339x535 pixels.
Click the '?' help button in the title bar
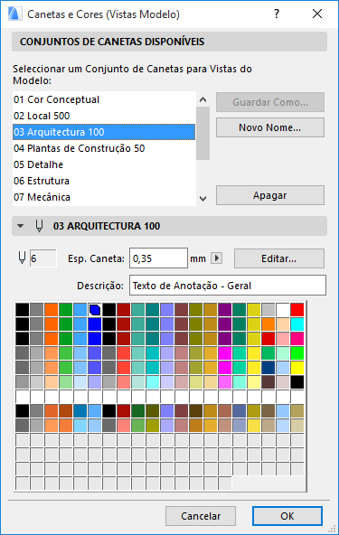coord(277,14)
